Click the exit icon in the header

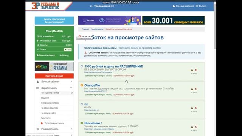pyautogui.click(x=197, y=6)
